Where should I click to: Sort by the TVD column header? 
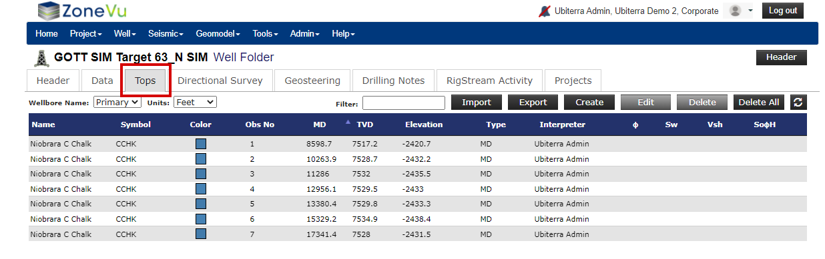(x=365, y=125)
